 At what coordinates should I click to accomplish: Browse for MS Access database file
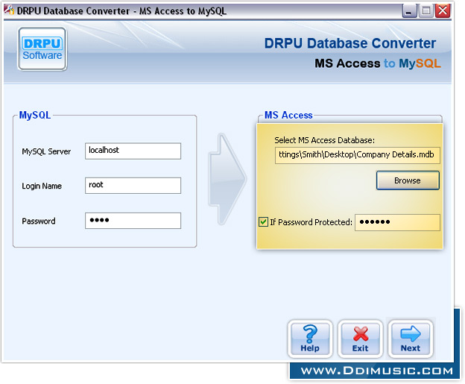click(x=408, y=180)
